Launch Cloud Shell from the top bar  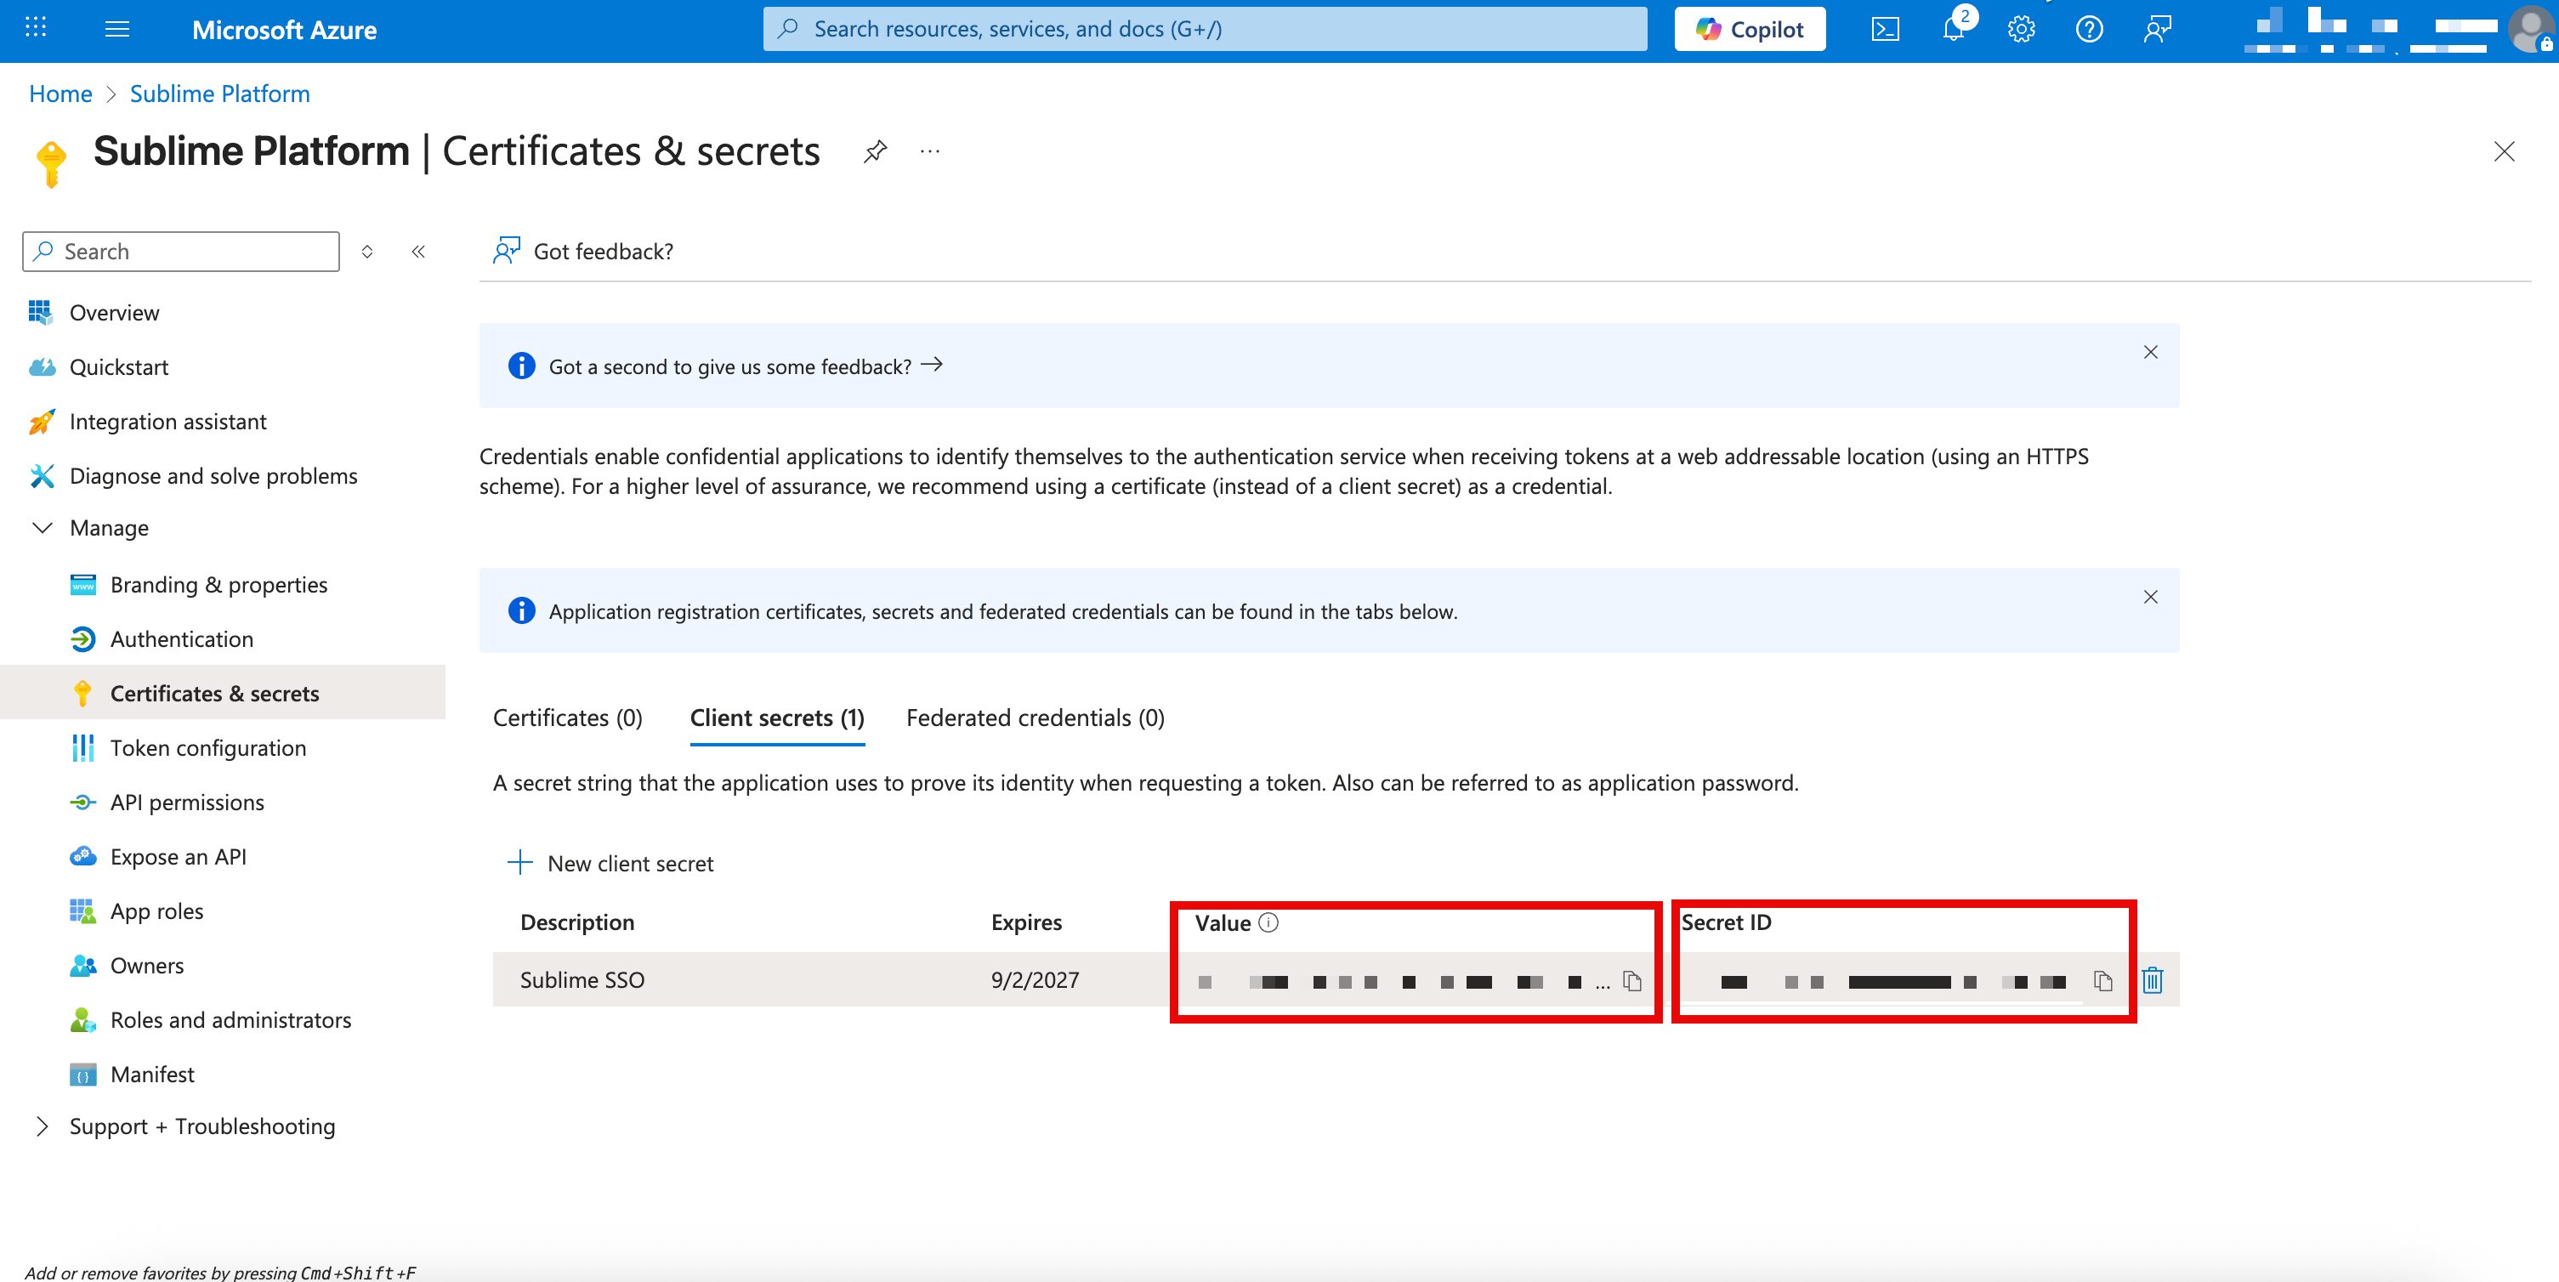tap(1886, 29)
